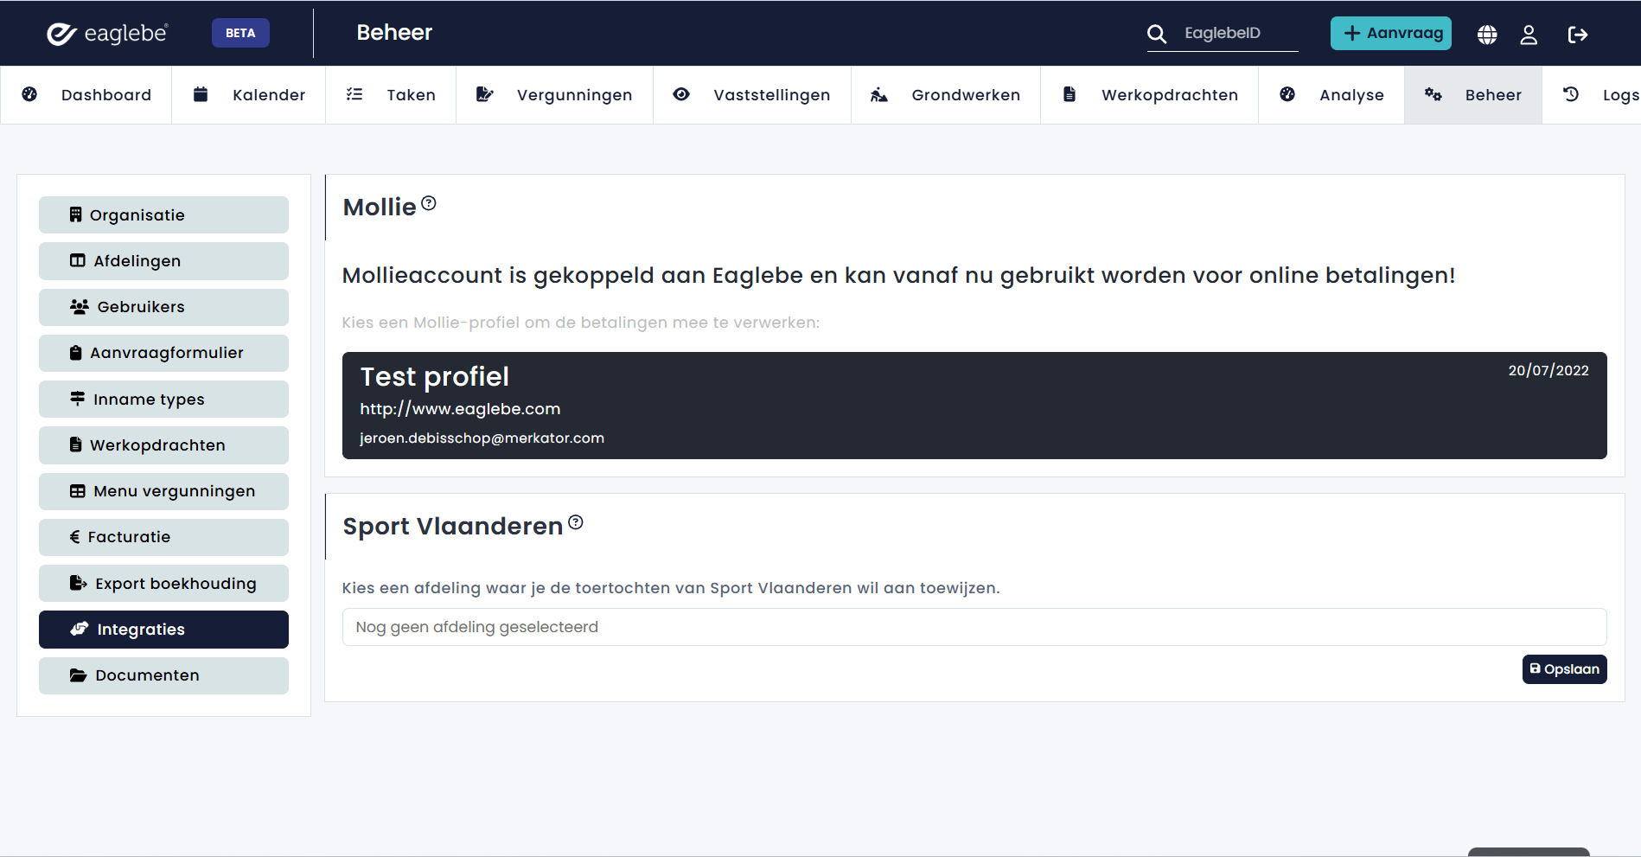Viewport: 1641px width, 857px height.
Task: Select the Test profiel Mollie card
Action: coord(974,406)
